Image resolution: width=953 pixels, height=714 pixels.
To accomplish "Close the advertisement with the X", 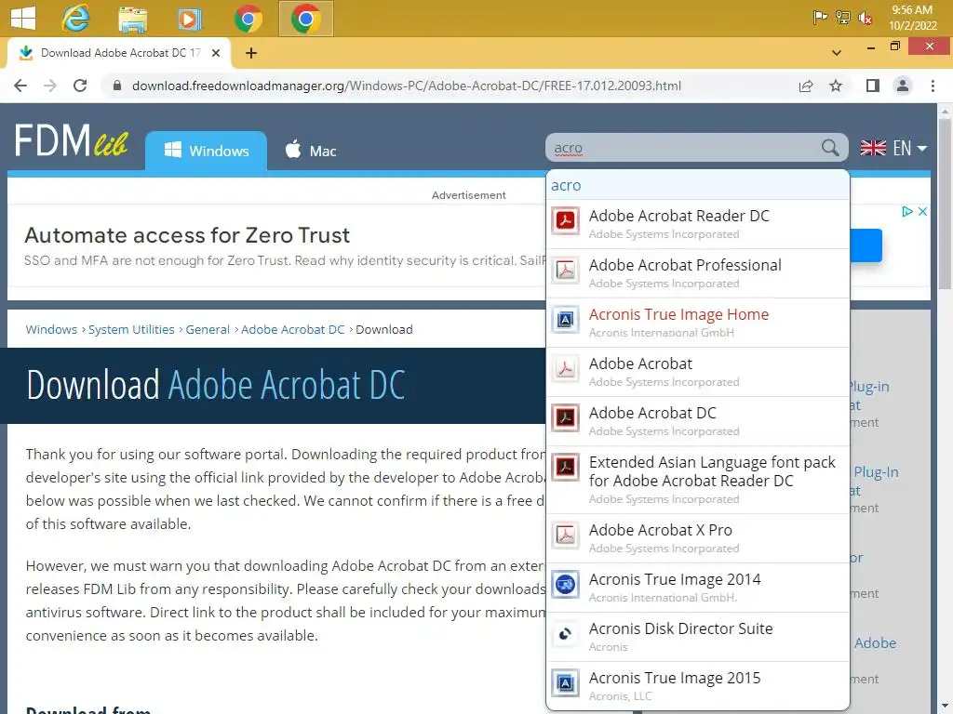I will coord(922,211).
